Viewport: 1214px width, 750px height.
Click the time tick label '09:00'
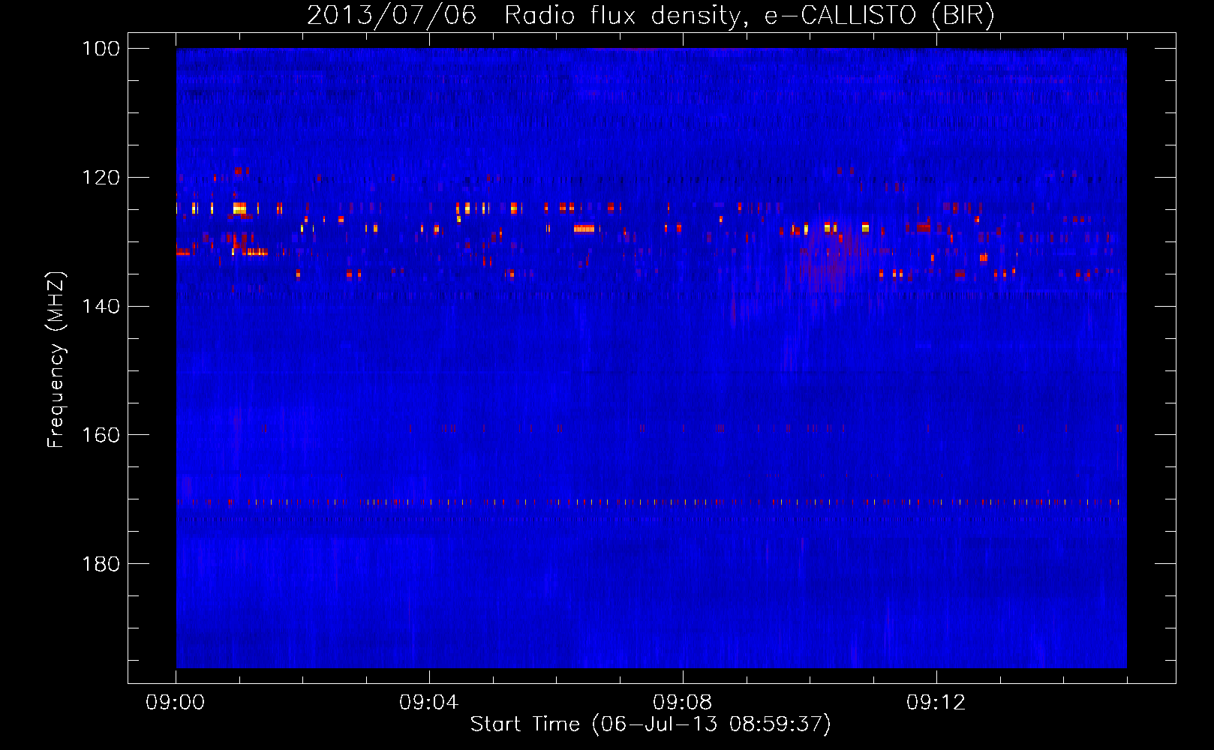click(176, 703)
